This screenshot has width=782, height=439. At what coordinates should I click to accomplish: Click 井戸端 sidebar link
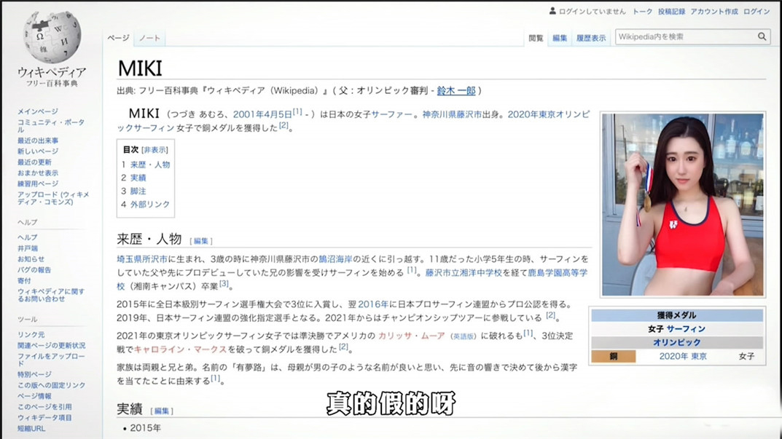(x=28, y=248)
